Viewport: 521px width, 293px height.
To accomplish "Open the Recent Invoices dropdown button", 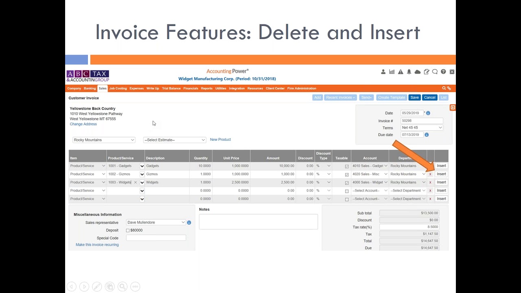I will click(x=340, y=98).
